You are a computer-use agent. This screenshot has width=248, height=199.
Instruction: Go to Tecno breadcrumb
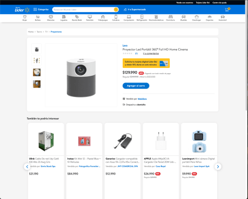[x=39, y=32]
